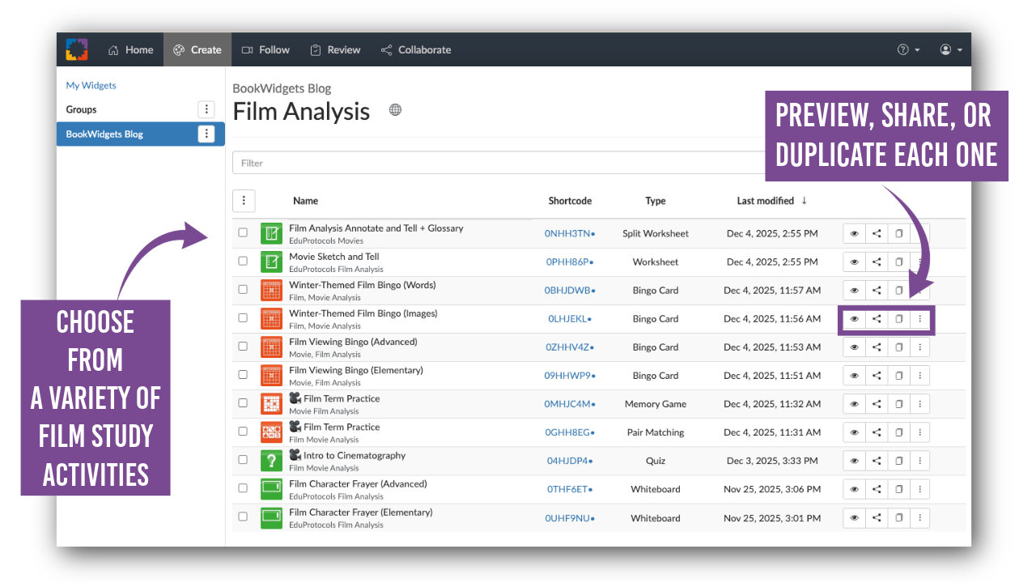Duplicate the Pair Matching Film Term Practice
Screen dimensions: 1036x583
tap(898, 432)
